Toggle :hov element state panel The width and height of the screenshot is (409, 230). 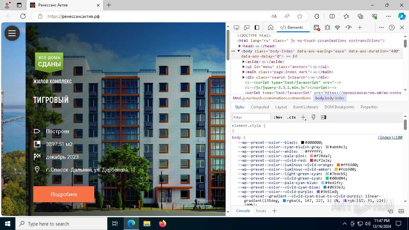(x=278, y=117)
